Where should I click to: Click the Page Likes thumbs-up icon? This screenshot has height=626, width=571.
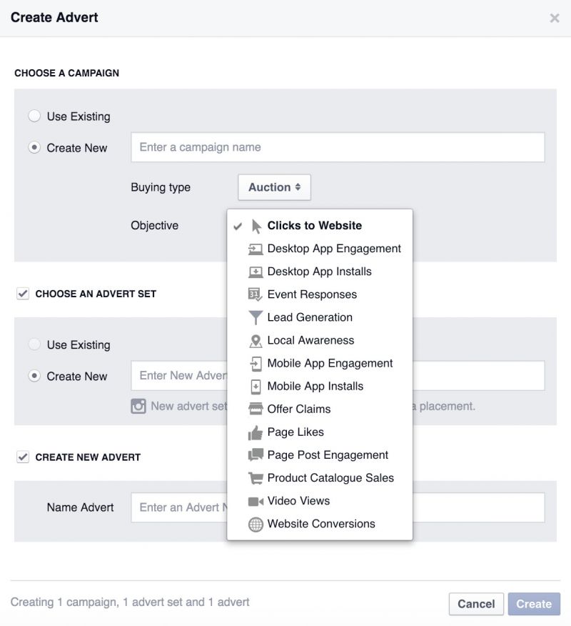256,432
